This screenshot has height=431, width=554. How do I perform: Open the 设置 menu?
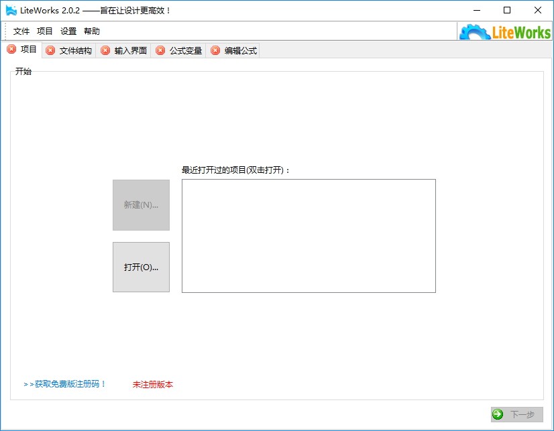tap(68, 32)
